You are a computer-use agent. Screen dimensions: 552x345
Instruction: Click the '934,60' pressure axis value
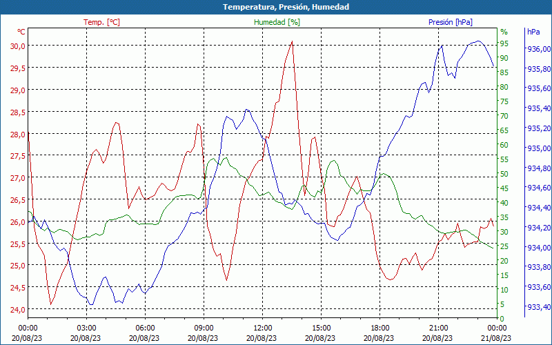(539, 188)
